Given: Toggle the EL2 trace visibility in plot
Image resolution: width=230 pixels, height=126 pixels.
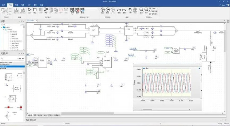Looking at the screenshot, I should 144,68.
